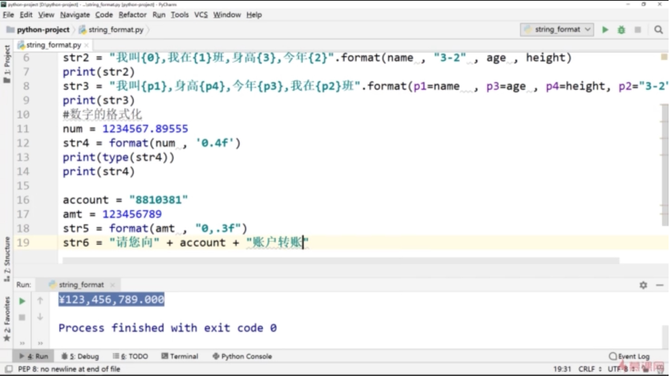The image size is (669, 376).
Task: Close the string_format run tab
Action: [x=112, y=285]
